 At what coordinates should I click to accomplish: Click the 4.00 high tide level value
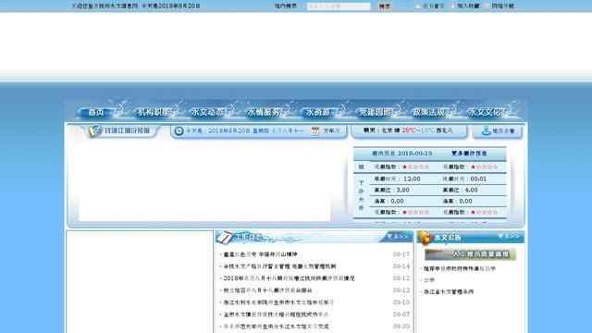(471, 190)
